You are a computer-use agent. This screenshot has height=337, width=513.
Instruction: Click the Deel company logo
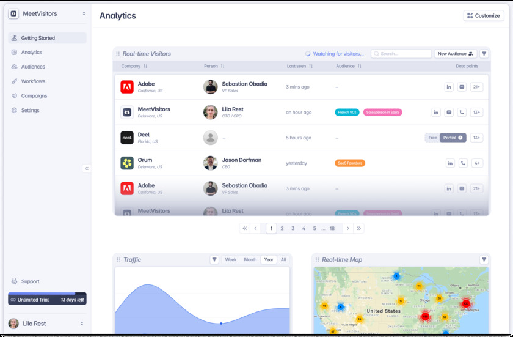[127, 138]
